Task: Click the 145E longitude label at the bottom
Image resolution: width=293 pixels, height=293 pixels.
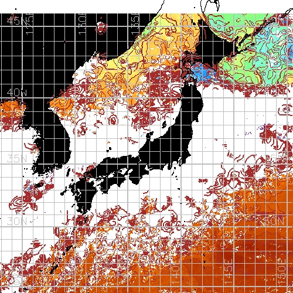Action: point(229,272)
